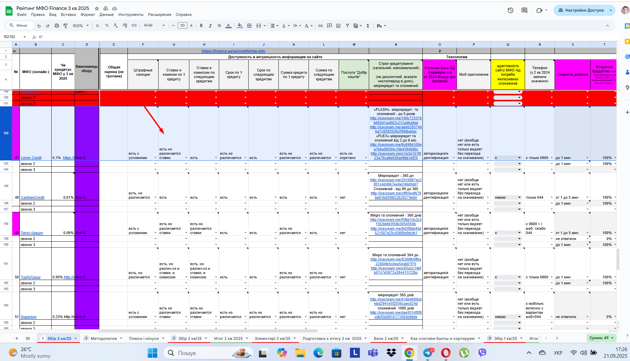
Task: Click the Настройки Доступа button
Action: 581,10
